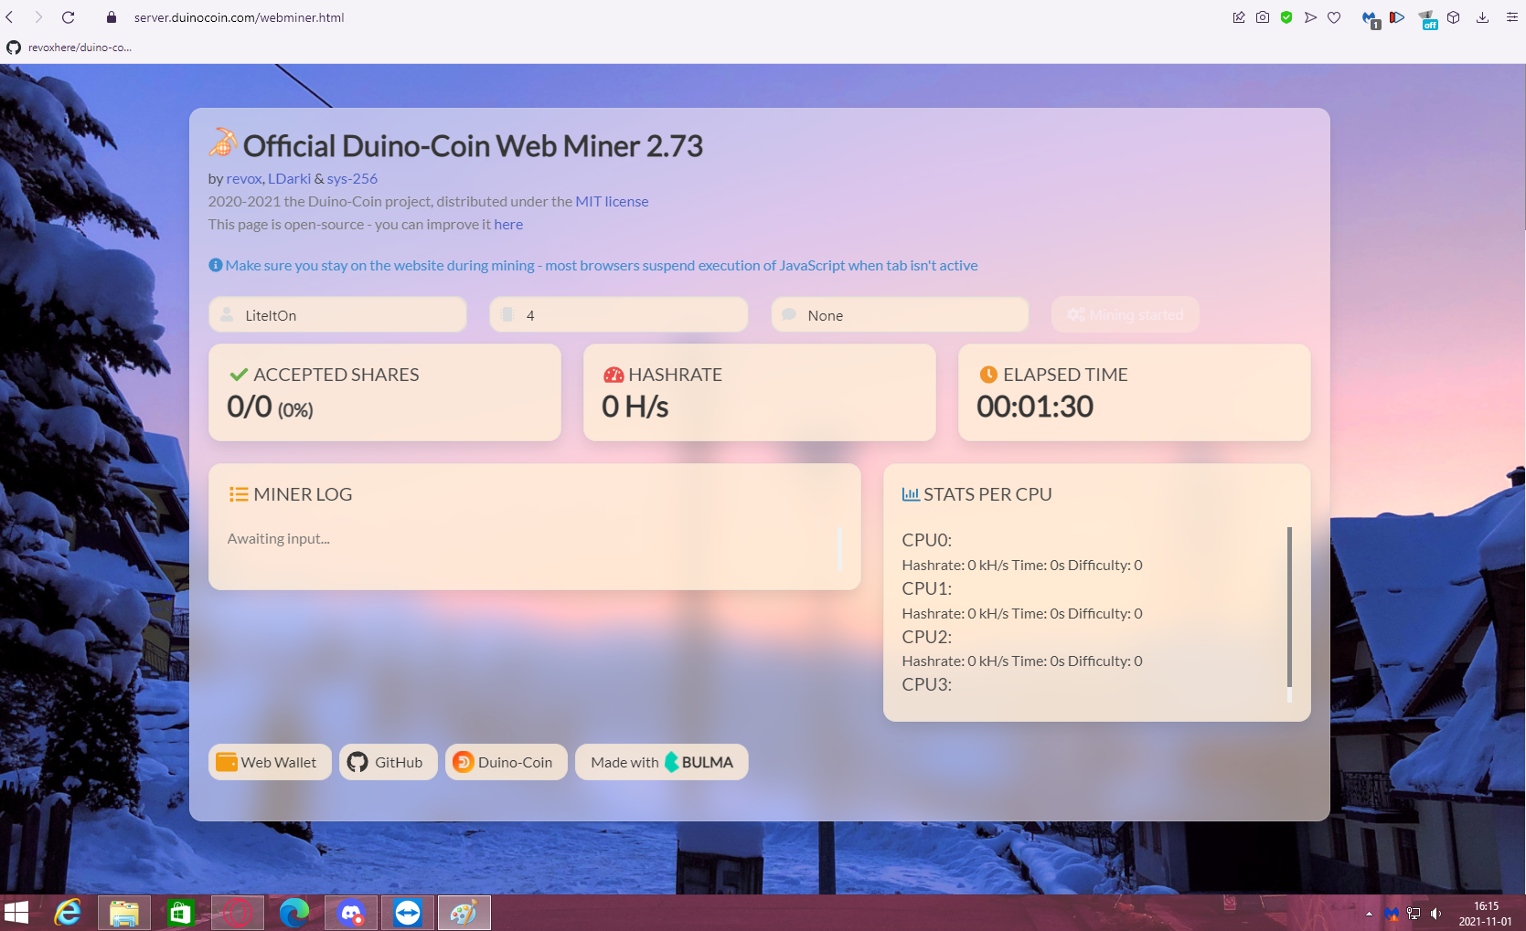Open the 3D box extension icon
This screenshot has height=931, width=1526.
pyautogui.click(x=1453, y=16)
